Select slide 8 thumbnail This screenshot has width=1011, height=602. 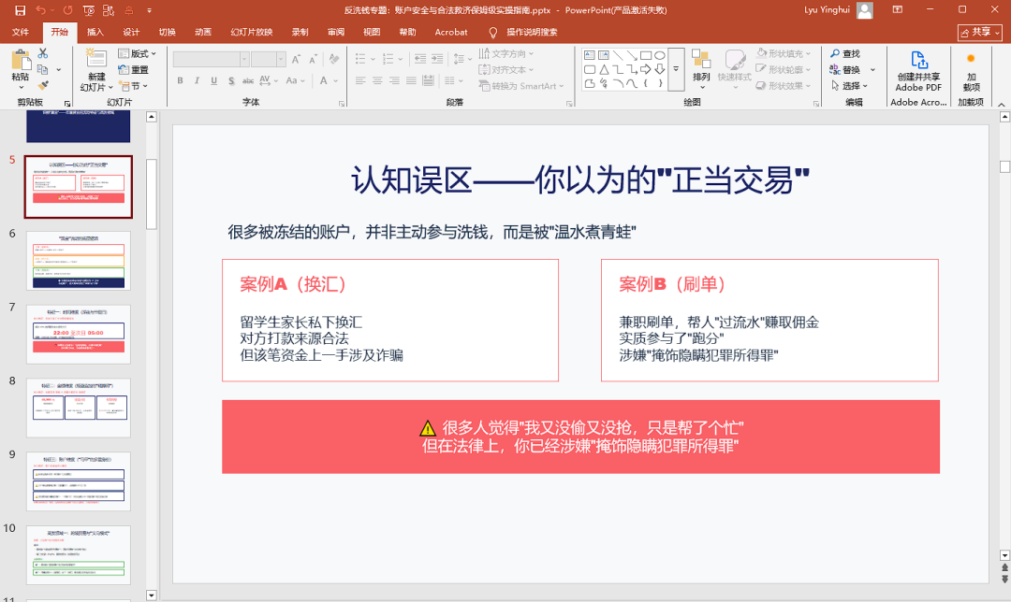(x=78, y=408)
